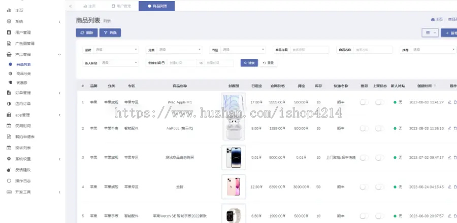Open 用户管理 in the sidebar

click(23, 32)
